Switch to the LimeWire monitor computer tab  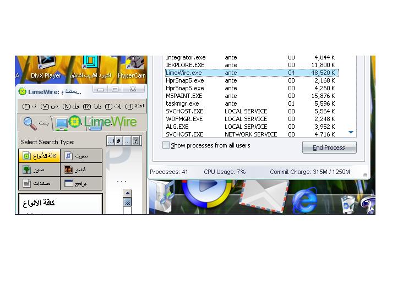62,124
